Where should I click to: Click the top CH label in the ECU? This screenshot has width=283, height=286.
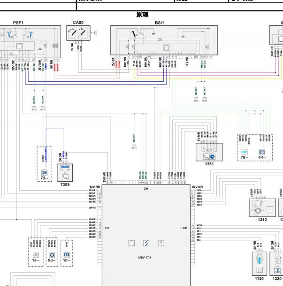(x=146, y=189)
